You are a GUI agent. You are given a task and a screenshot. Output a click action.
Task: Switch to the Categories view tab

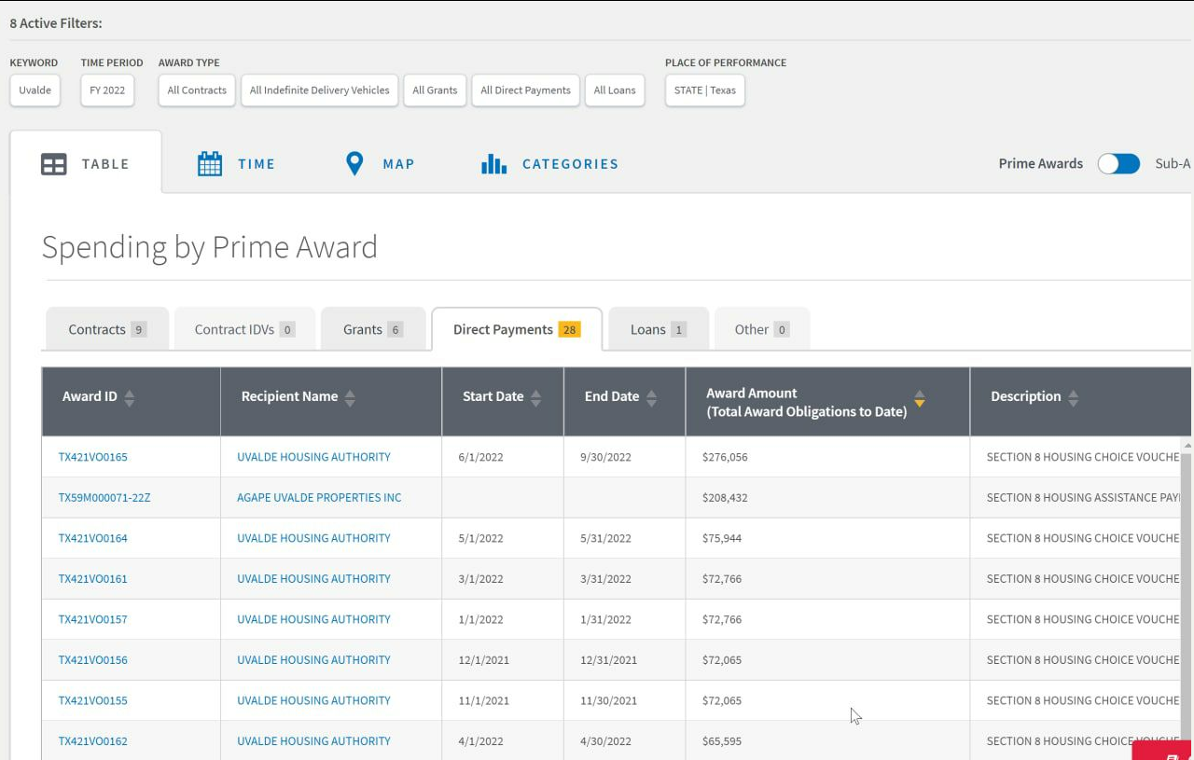coord(549,164)
